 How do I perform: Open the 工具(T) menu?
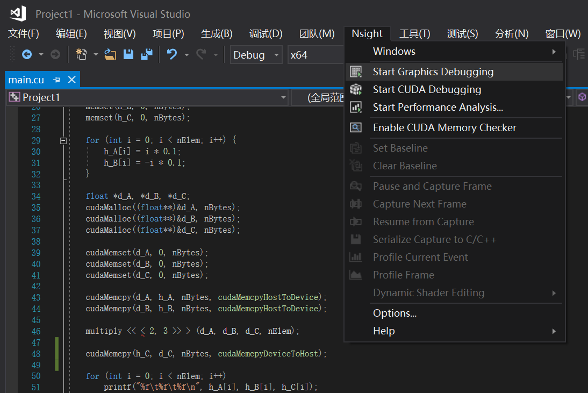(x=415, y=34)
